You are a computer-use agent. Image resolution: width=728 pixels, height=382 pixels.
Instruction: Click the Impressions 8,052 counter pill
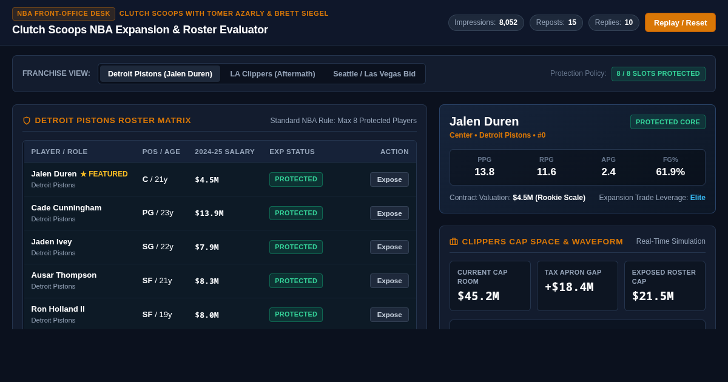(x=486, y=22)
